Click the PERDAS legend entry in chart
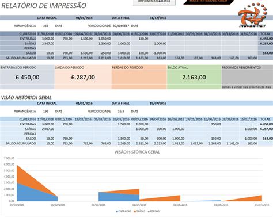 (154, 211)
